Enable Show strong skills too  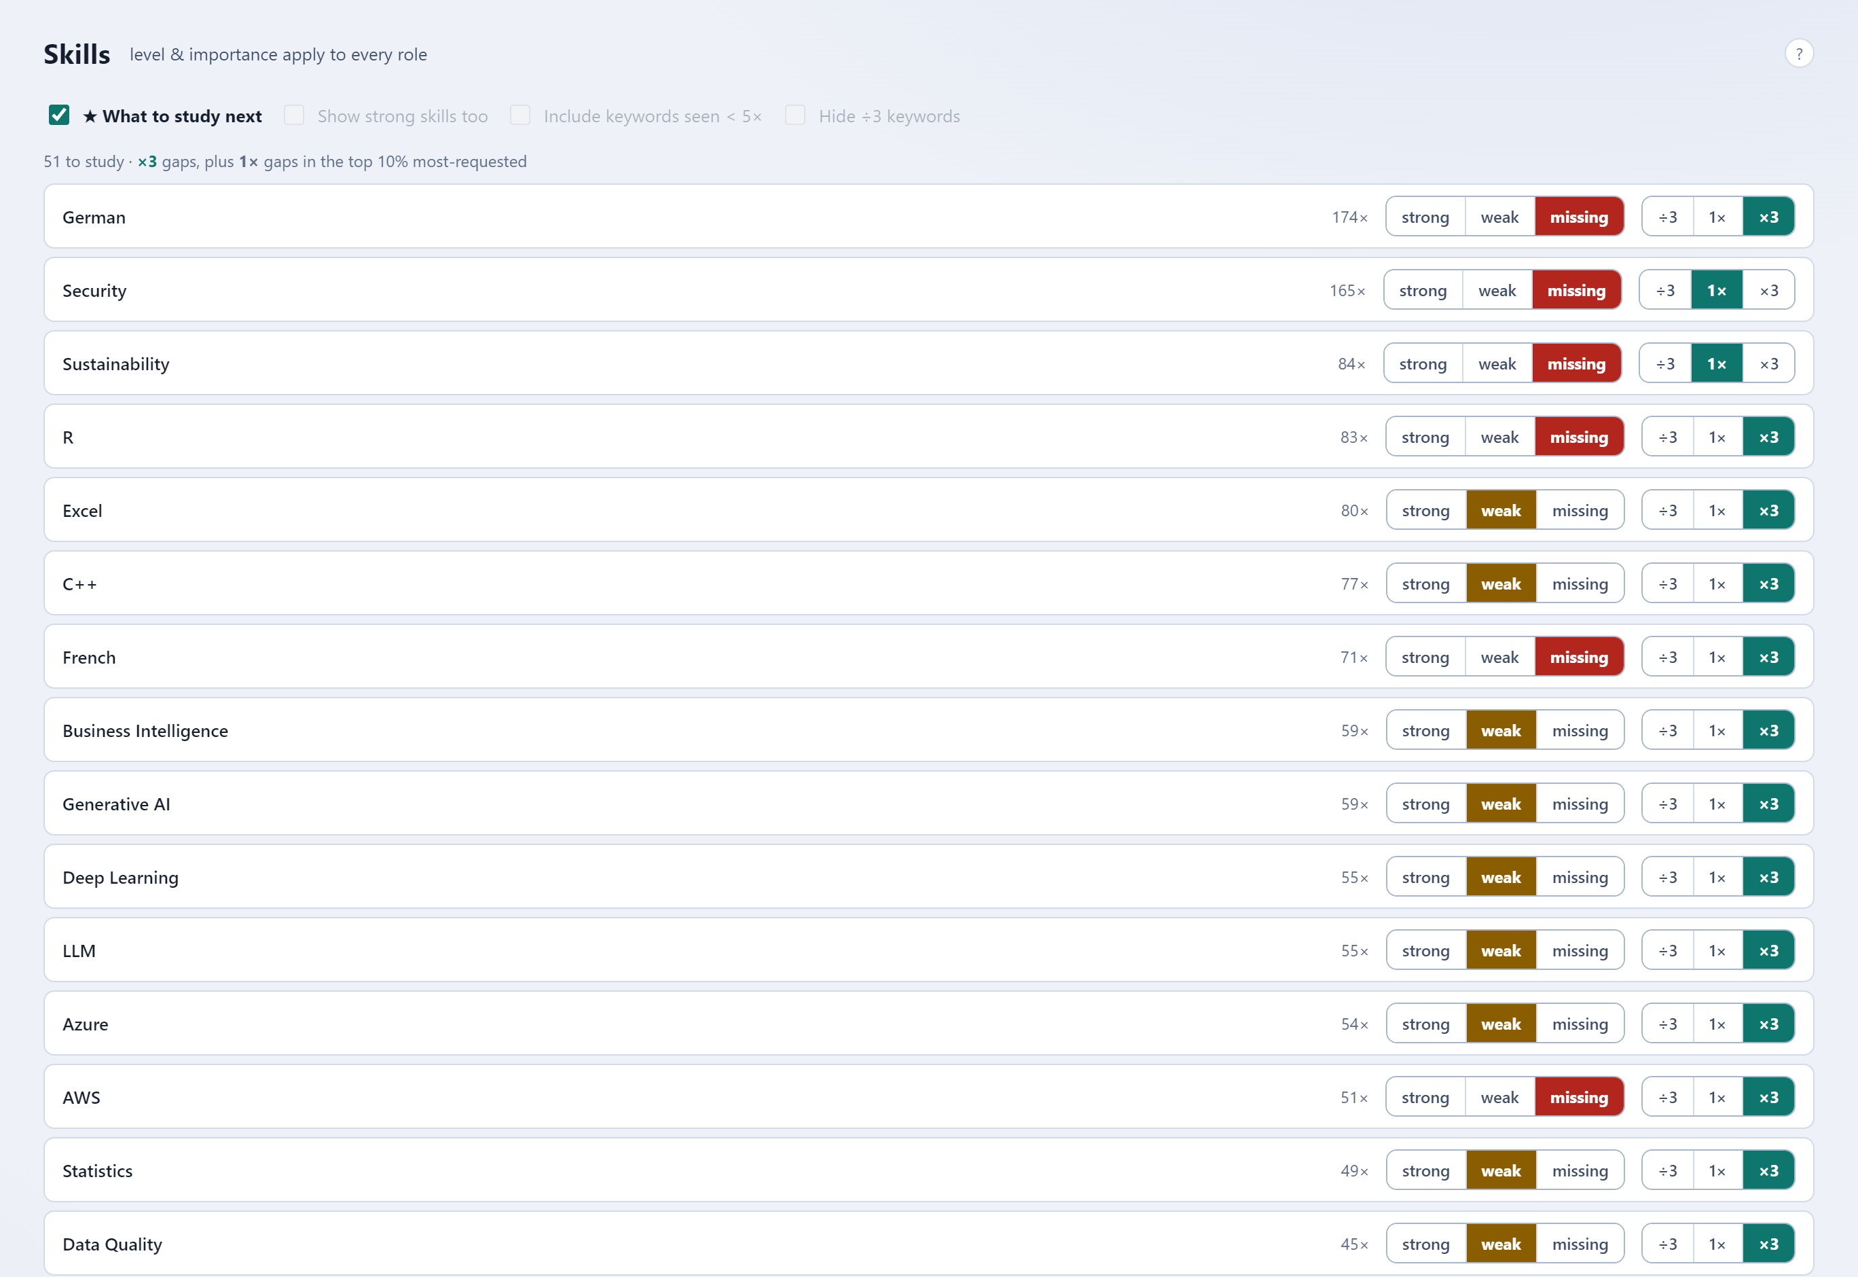294,115
